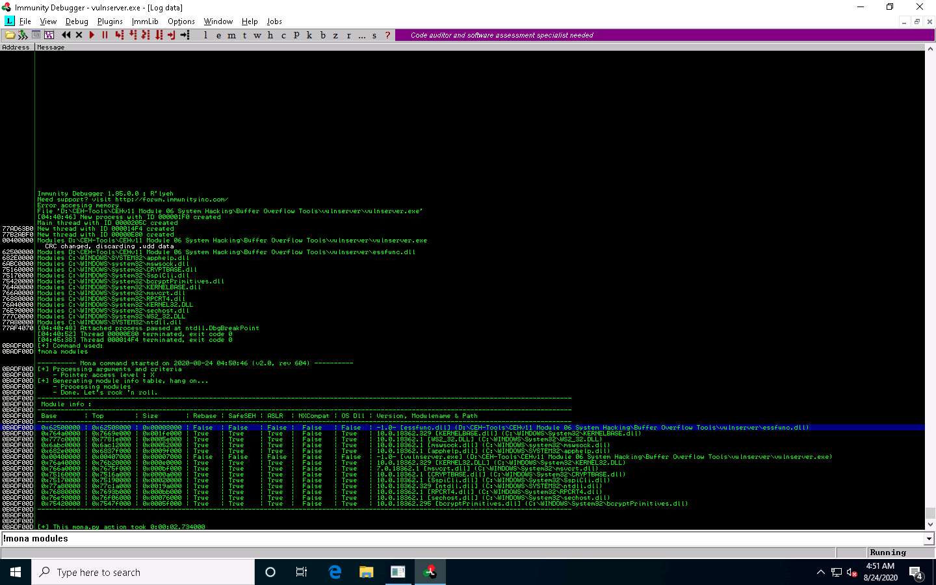Open the Options menu
936x585 pixels.
point(181,21)
